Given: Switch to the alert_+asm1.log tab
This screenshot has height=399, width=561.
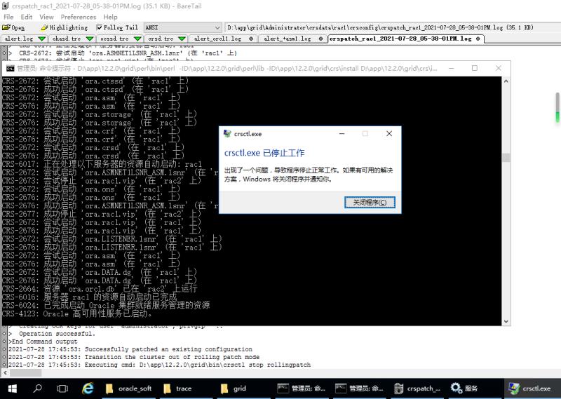Looking at the screenshot, I should (288, 39).
